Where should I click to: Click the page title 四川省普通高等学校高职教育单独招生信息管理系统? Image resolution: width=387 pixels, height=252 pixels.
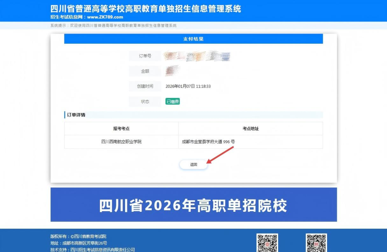(146, 9)
